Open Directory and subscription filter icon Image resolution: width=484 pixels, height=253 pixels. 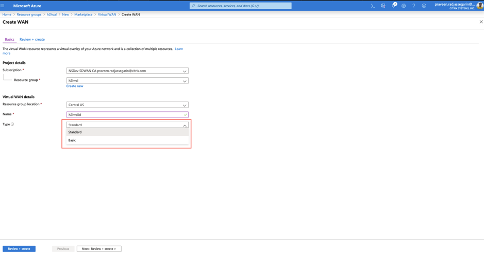pyautogui.click(x=383, y=6)
